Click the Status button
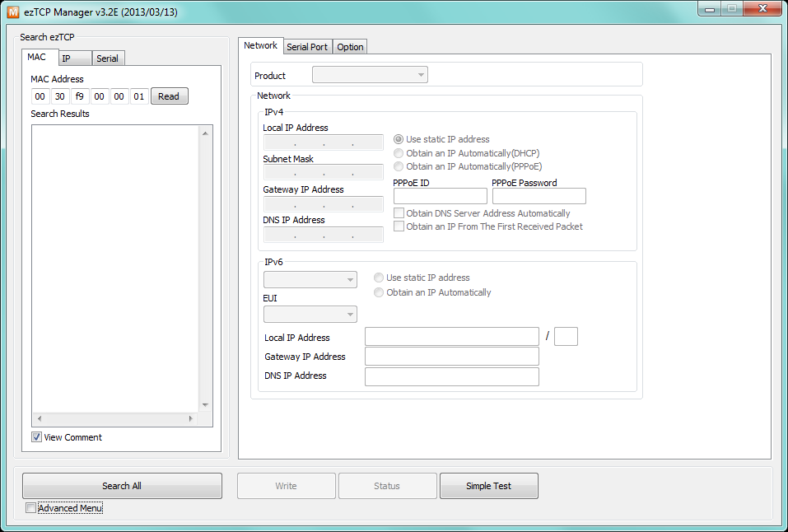This screenshot has width=788, height=532. (x=388, y=486)
